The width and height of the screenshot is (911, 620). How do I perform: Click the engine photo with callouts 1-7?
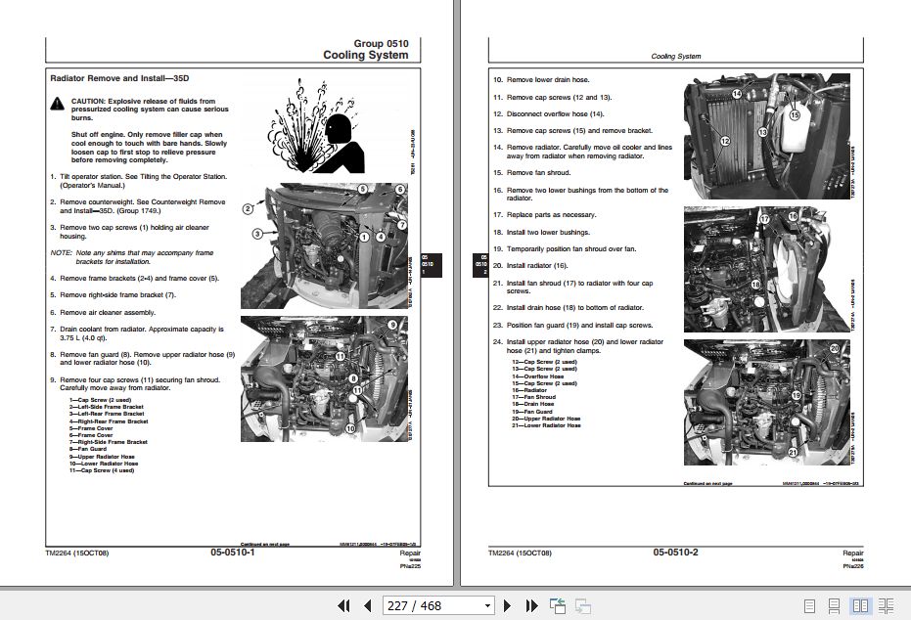tap(324, 245)
